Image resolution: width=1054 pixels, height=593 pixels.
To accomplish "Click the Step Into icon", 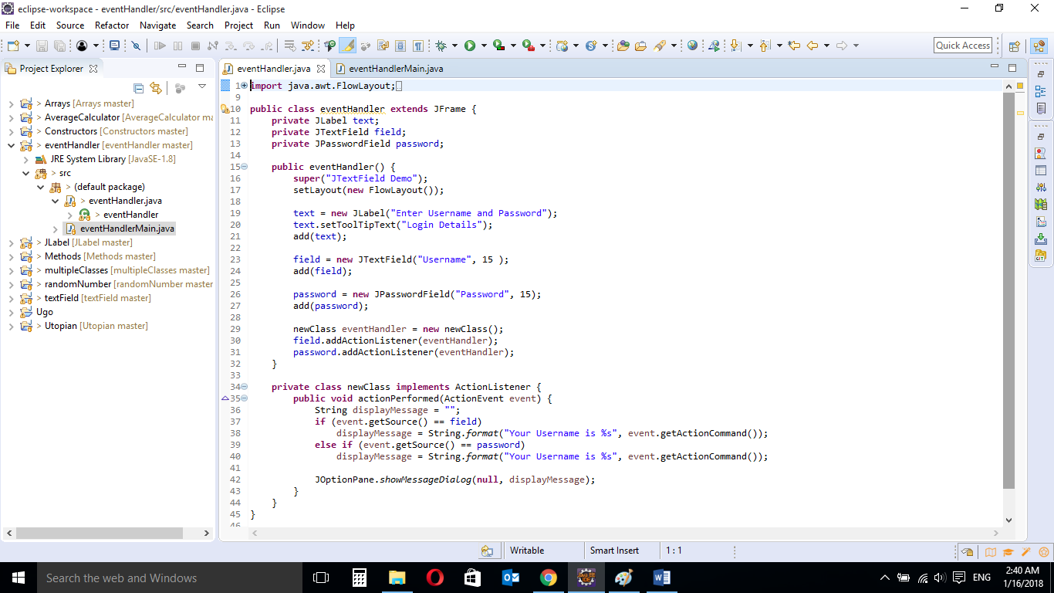I will [231, 46].
